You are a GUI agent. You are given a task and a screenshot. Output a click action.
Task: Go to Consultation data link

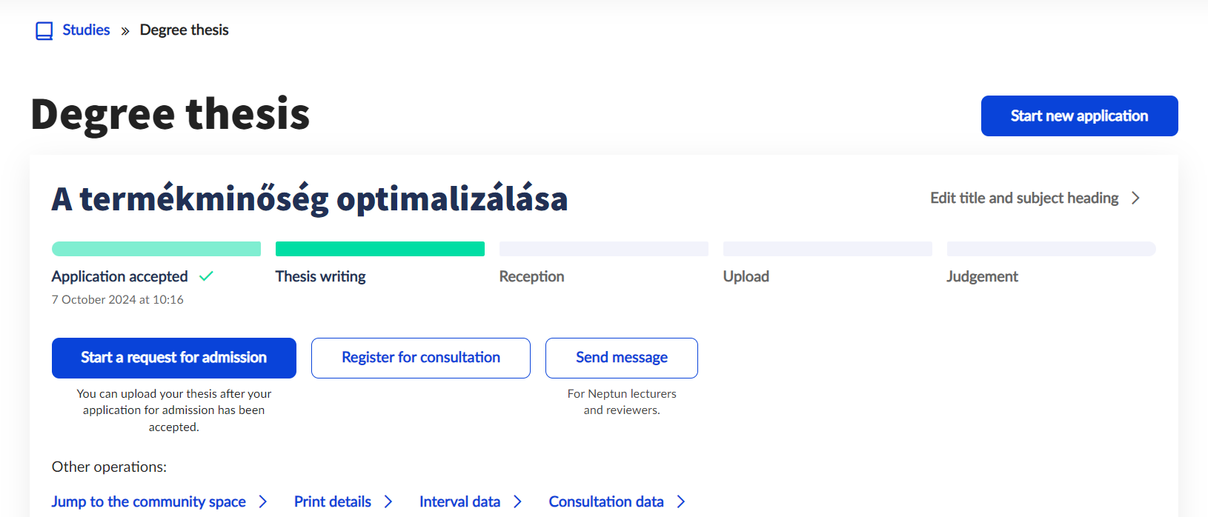(606, 501)
